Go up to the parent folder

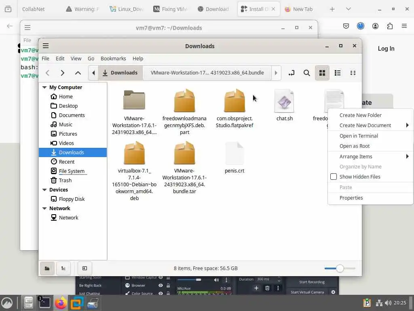[78, 73]
